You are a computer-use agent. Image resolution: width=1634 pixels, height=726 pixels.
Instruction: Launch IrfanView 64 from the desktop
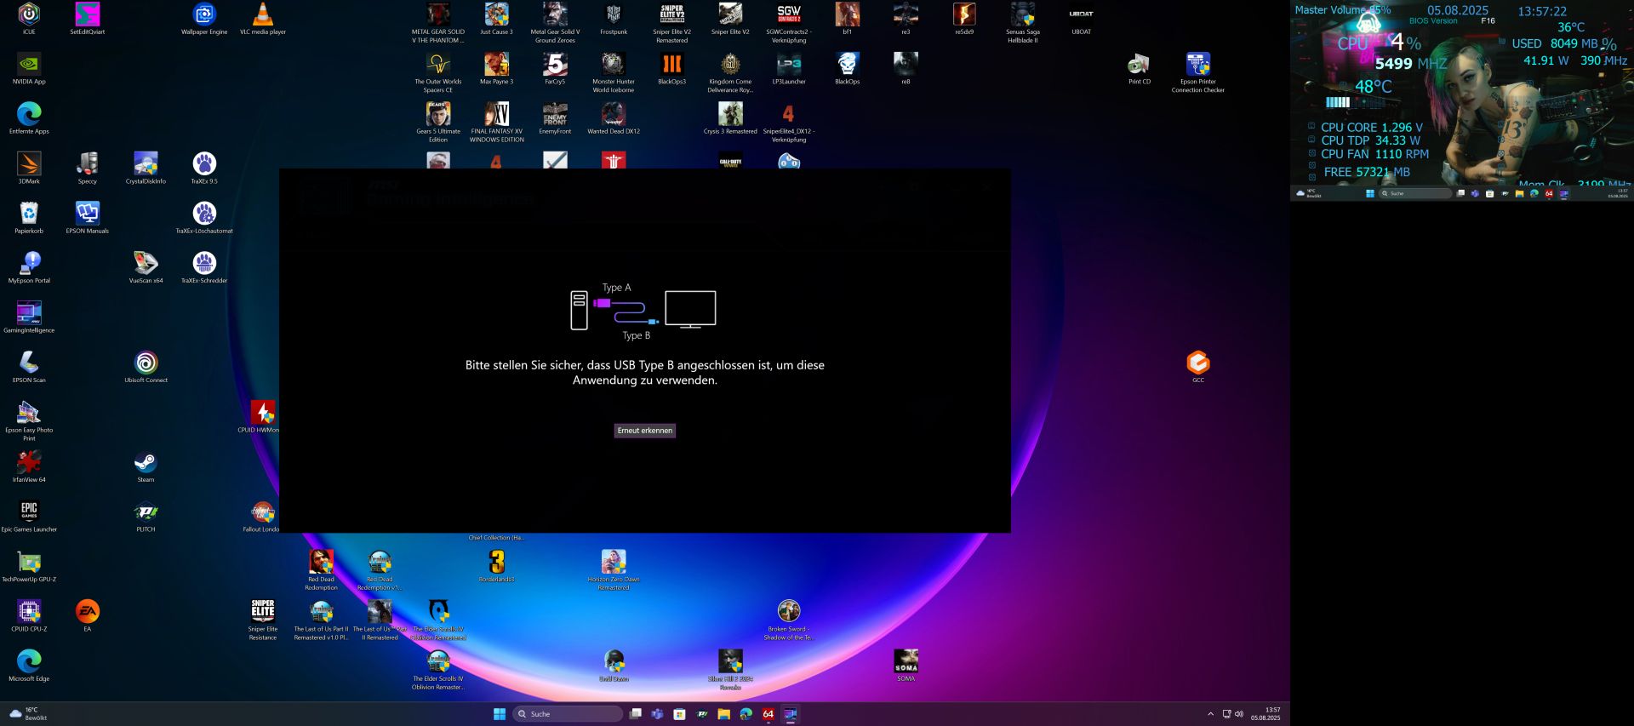(29, 467)
